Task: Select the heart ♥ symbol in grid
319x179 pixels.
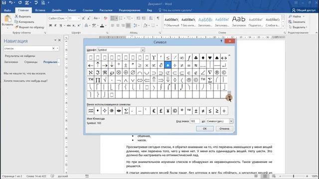Action: [210, 58]
